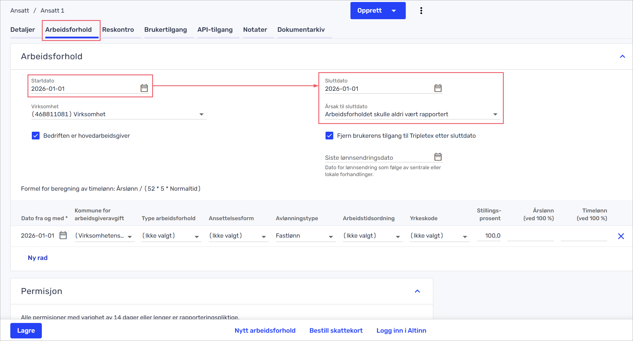Open calendar for Dato fra og med row
633x341 pixels.
[x=63, y=235]
